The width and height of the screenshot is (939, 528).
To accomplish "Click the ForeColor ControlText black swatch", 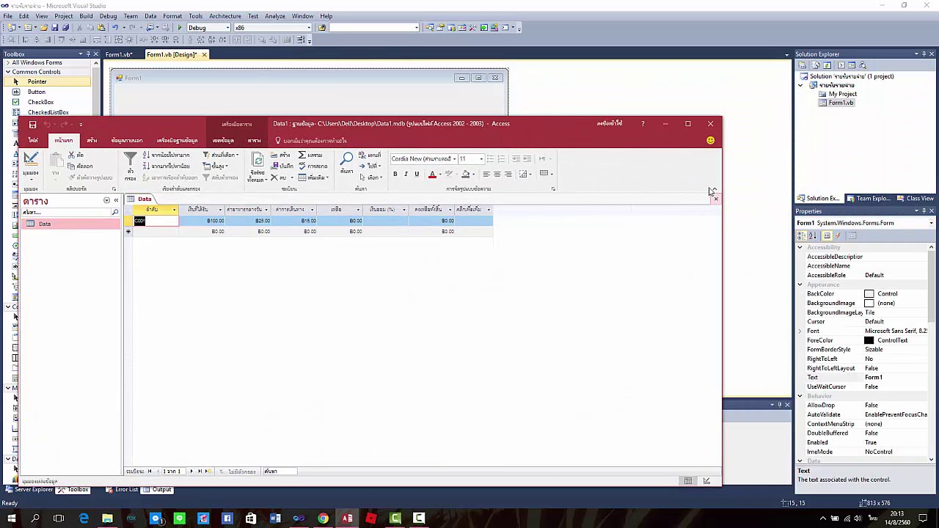I will [x=869, y=340].
